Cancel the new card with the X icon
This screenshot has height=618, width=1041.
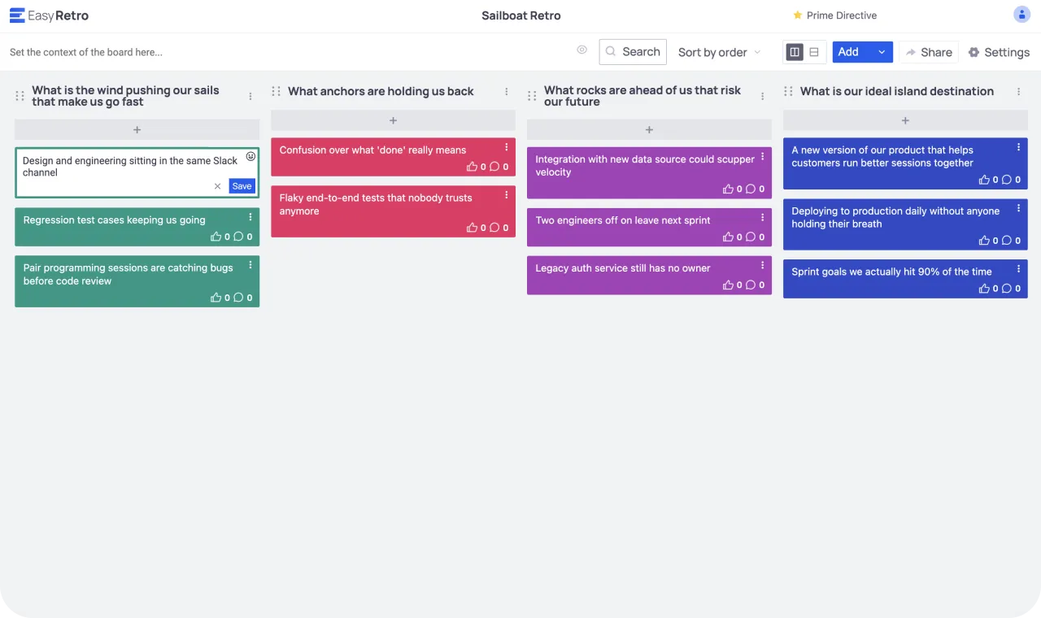(x=217, y=186)
